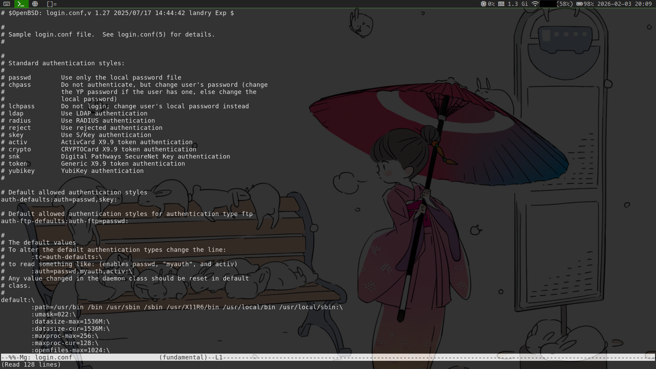Place cursor on auth-defaults:auth=passwd,skey: line

[59, 200]
